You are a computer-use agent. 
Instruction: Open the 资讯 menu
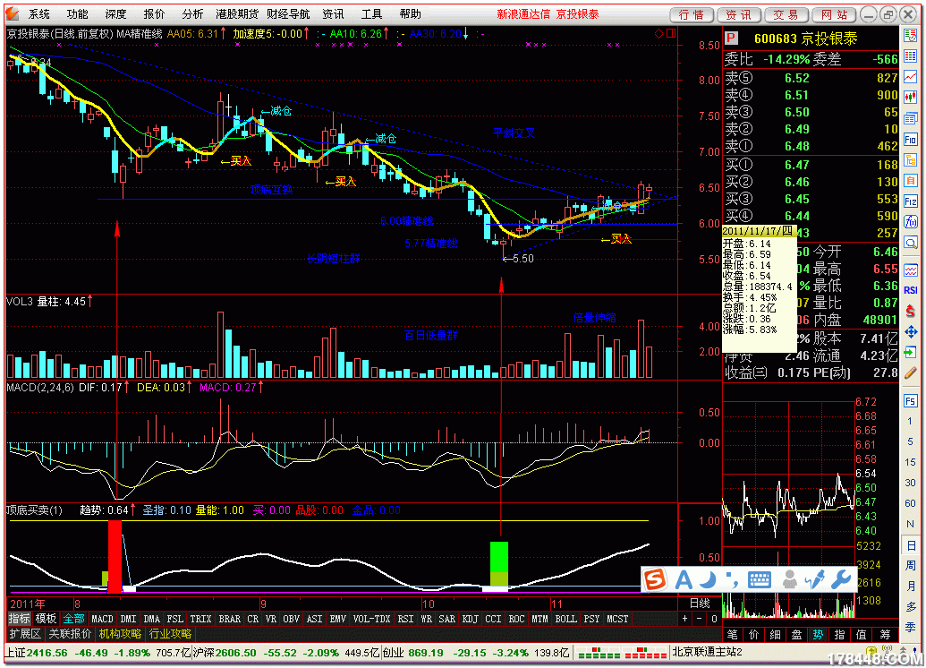click(x=333, y=13)
